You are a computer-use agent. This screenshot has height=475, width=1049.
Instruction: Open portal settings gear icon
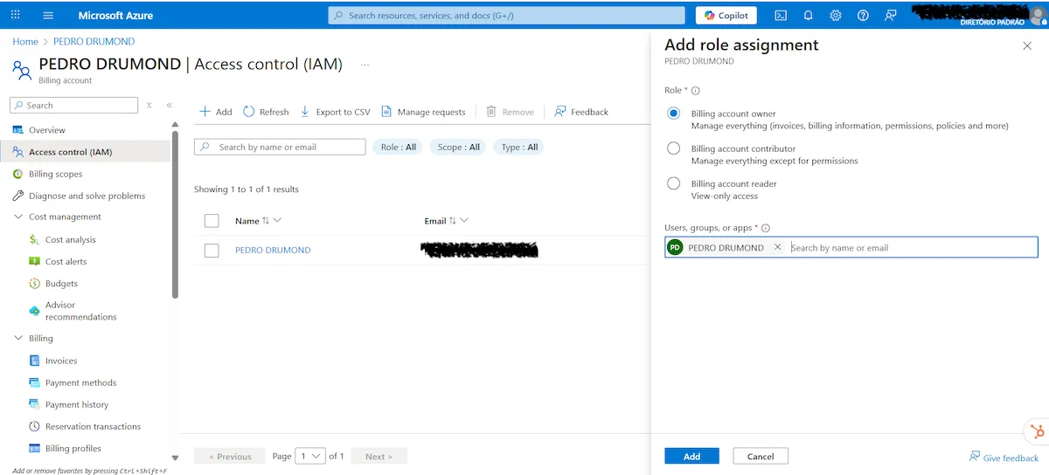point(836,15)
